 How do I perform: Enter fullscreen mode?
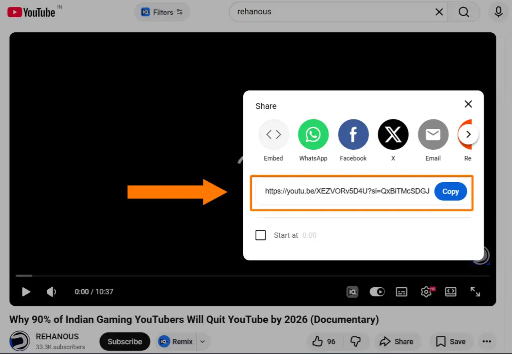[475, 292]
